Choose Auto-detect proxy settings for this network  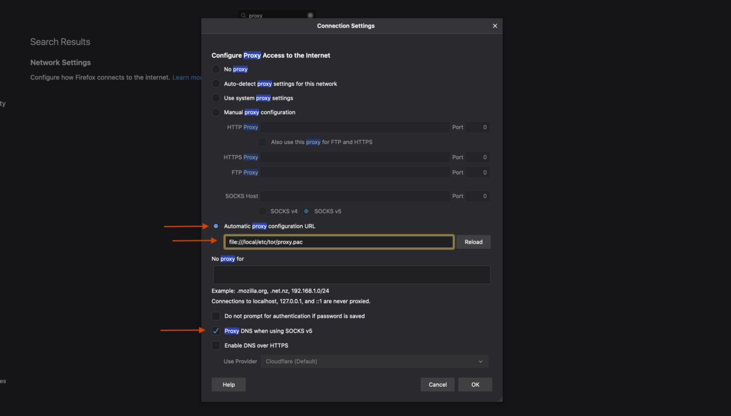[216, 84]
